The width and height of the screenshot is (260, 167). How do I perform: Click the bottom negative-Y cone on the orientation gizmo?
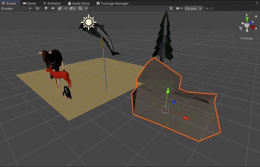pos(247,30)
